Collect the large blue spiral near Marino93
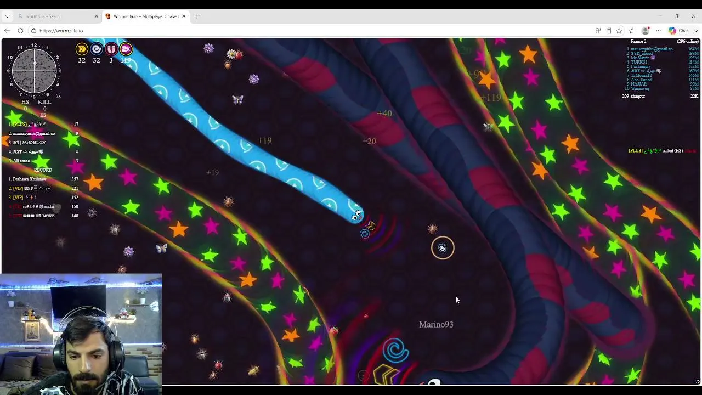702x395 pixels. (x=395, y=350)
